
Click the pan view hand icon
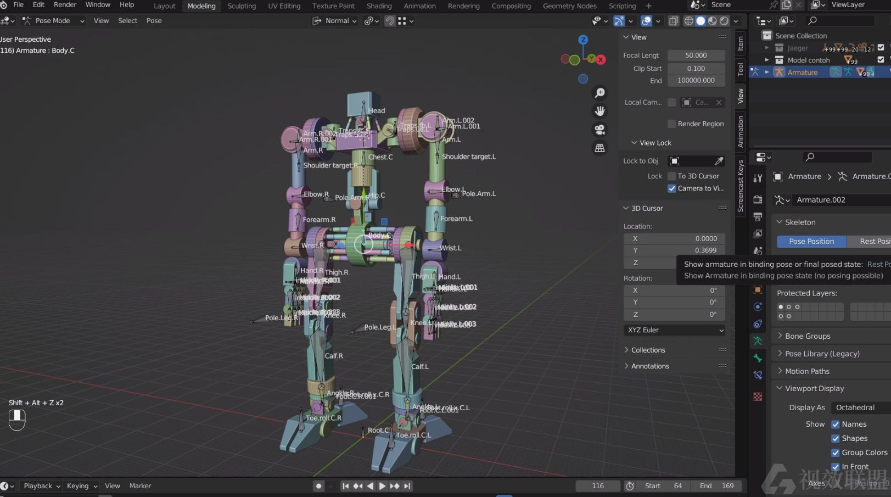pos(600,111)
